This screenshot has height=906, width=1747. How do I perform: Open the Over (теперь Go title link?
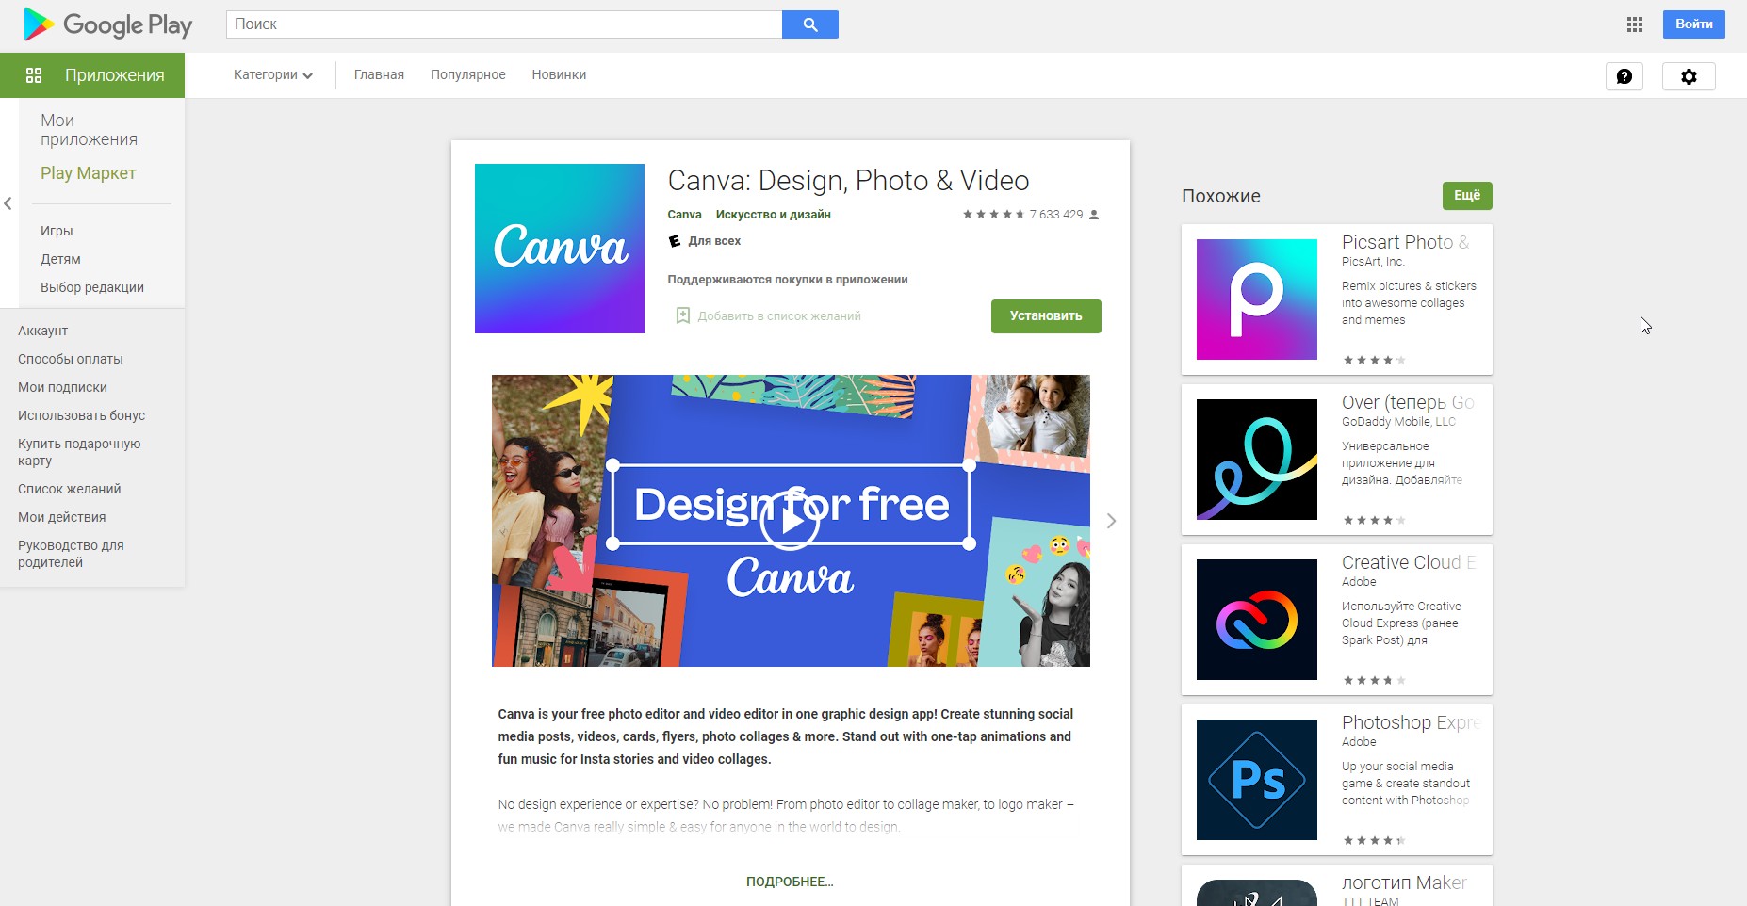[1409, 402]
